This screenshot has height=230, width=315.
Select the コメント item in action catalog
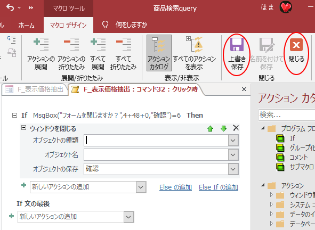click(x=298, y=158)
